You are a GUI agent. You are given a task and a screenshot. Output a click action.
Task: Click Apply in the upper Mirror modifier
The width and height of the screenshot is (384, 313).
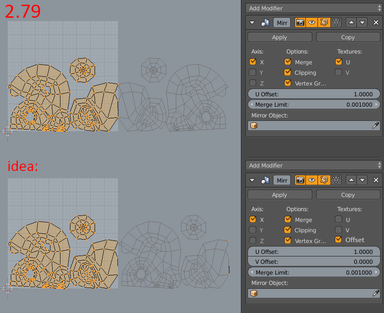279,37
